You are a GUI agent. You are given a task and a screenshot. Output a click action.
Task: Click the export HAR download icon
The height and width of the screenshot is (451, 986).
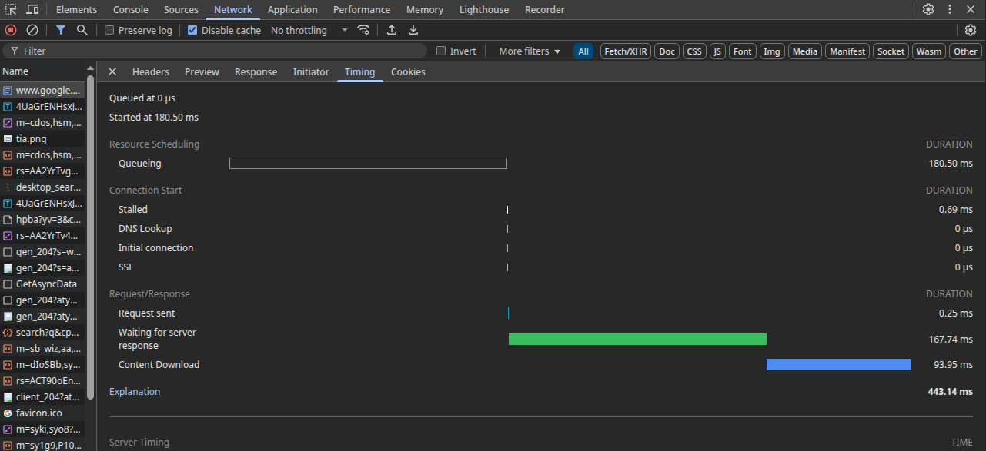point(413,30)
